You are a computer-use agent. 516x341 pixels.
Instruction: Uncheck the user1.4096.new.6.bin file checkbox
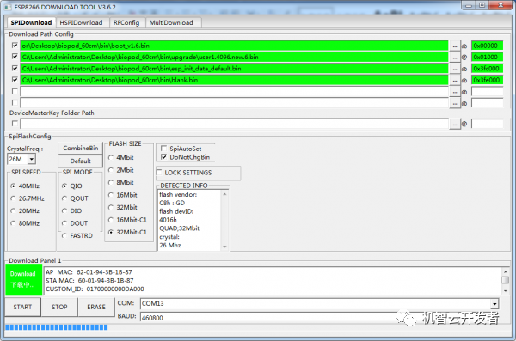(x=15, y=57)
